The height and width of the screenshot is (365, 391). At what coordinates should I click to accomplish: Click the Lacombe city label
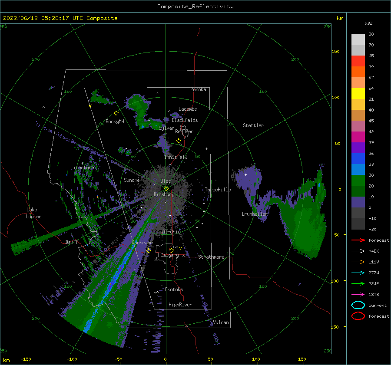click(188, 109)
